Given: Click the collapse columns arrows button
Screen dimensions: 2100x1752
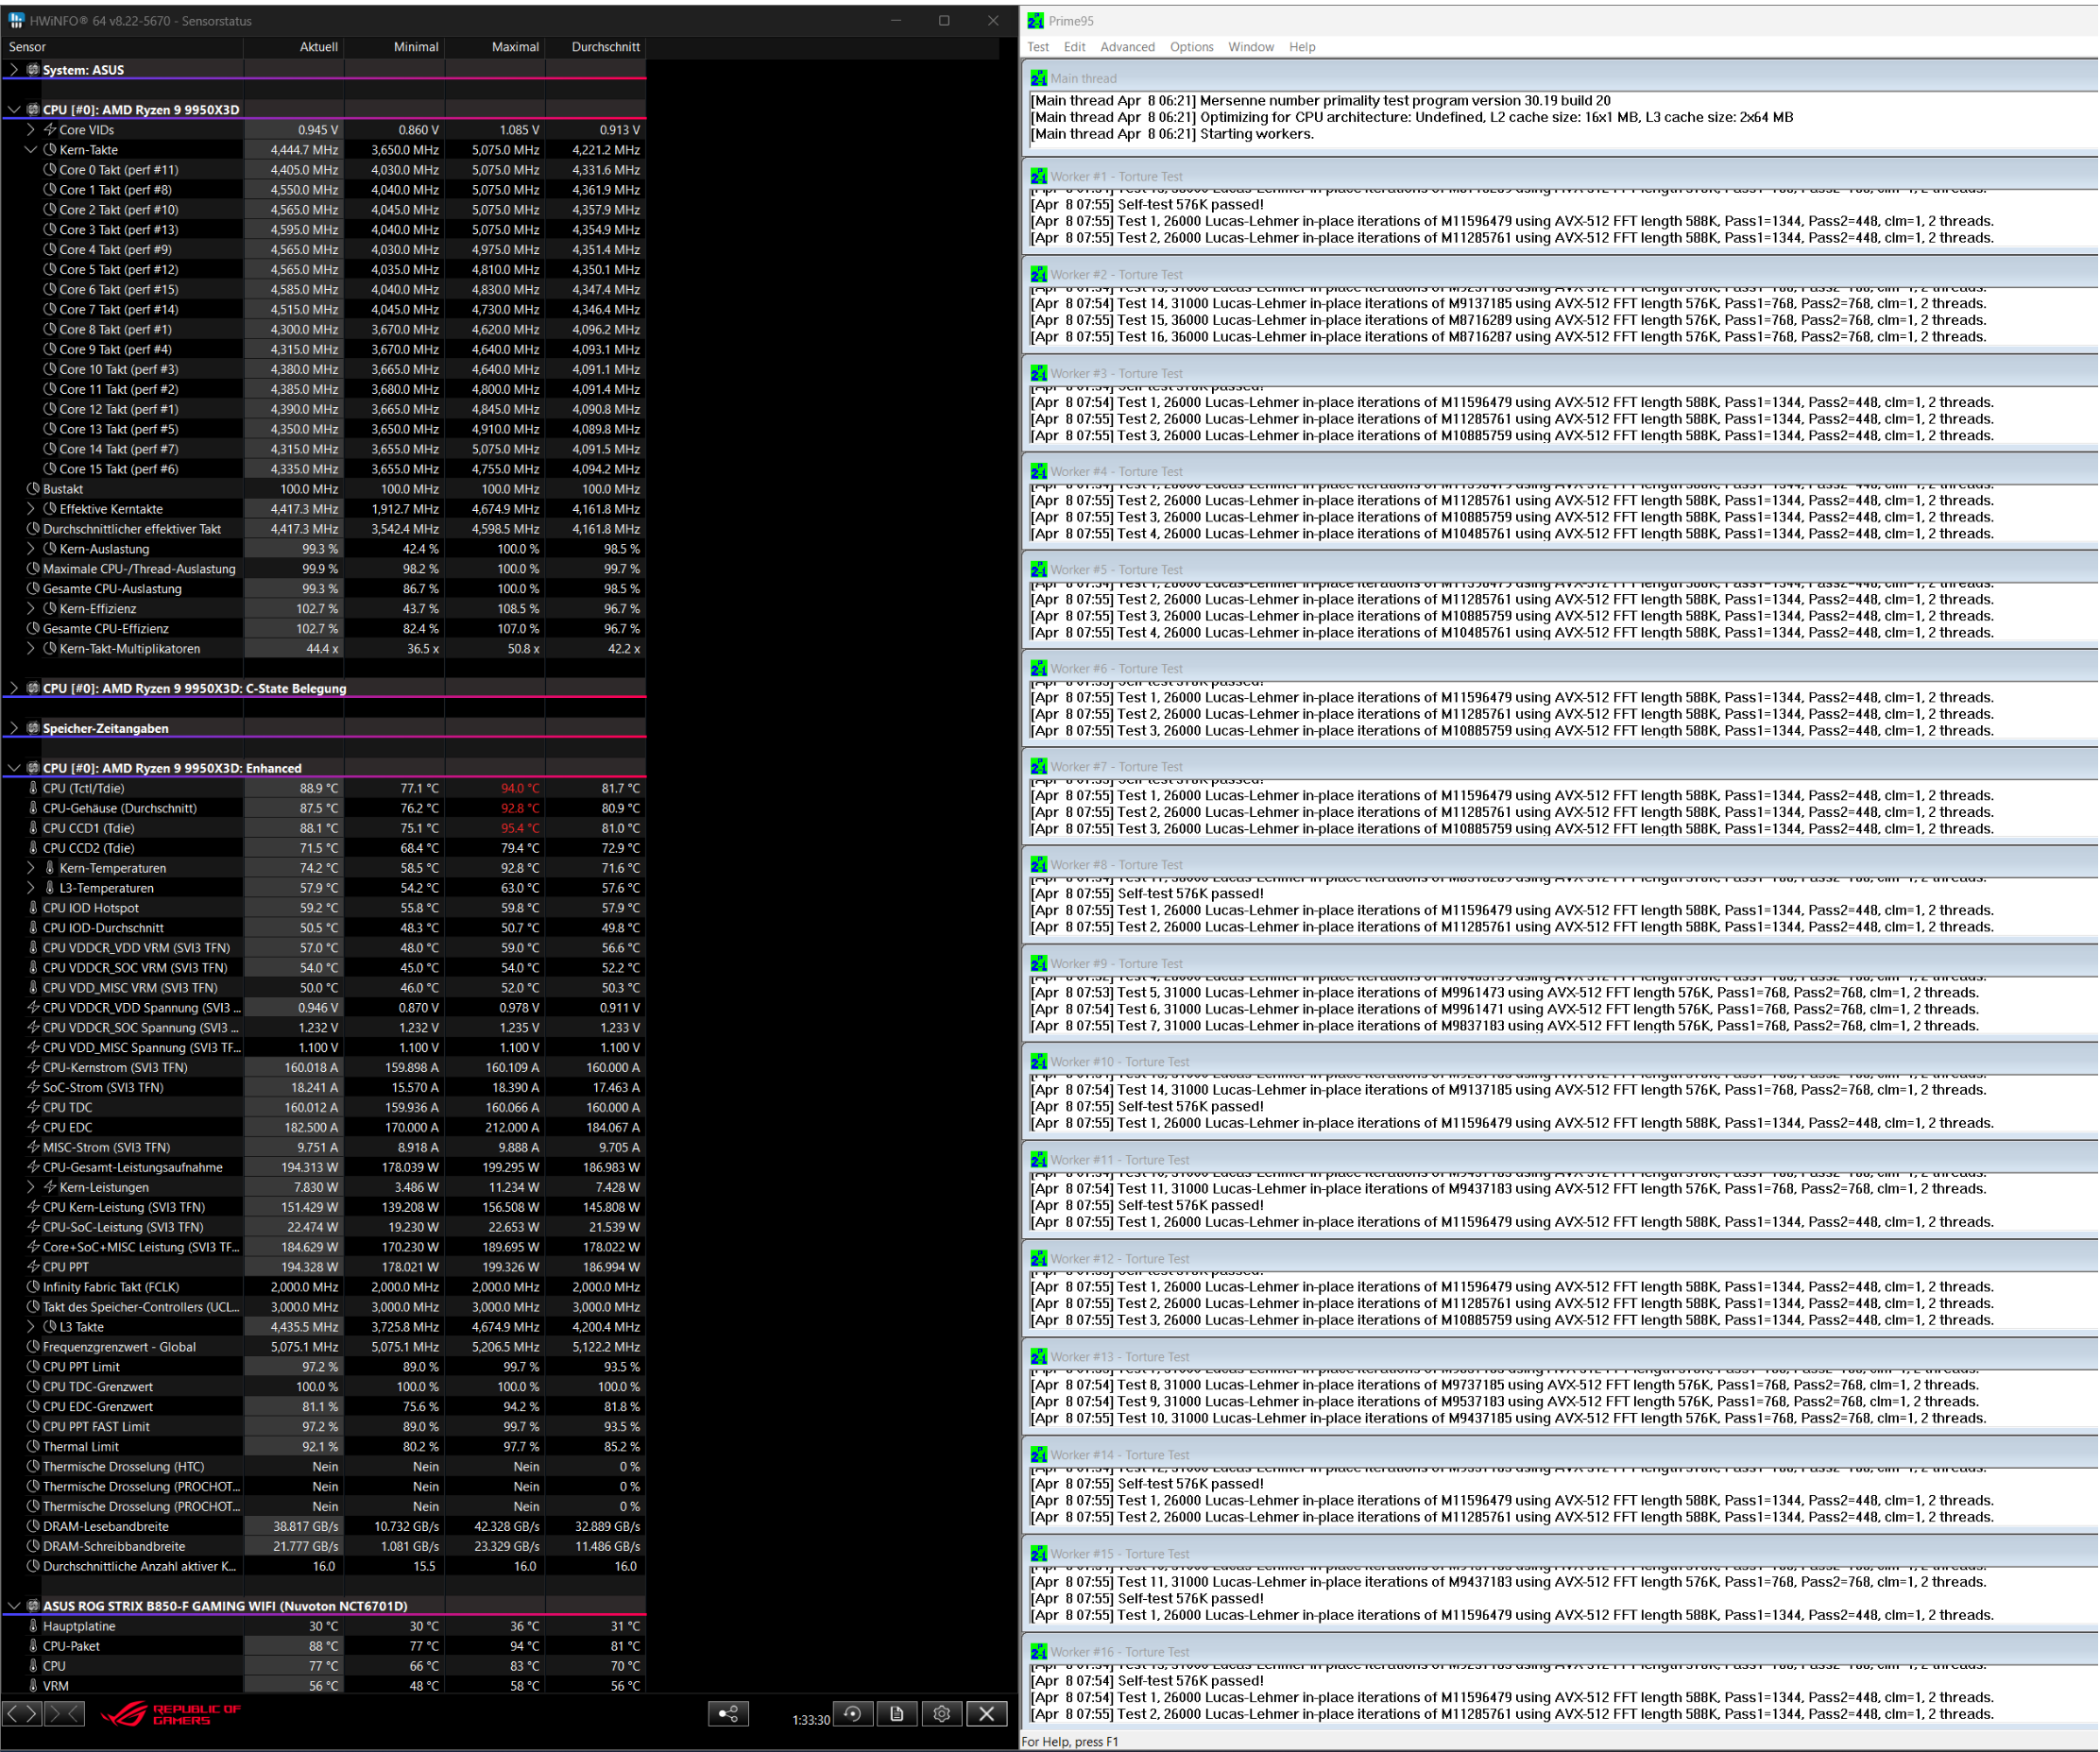Looking at the screenshot, I should click(x=64, y=1713).
